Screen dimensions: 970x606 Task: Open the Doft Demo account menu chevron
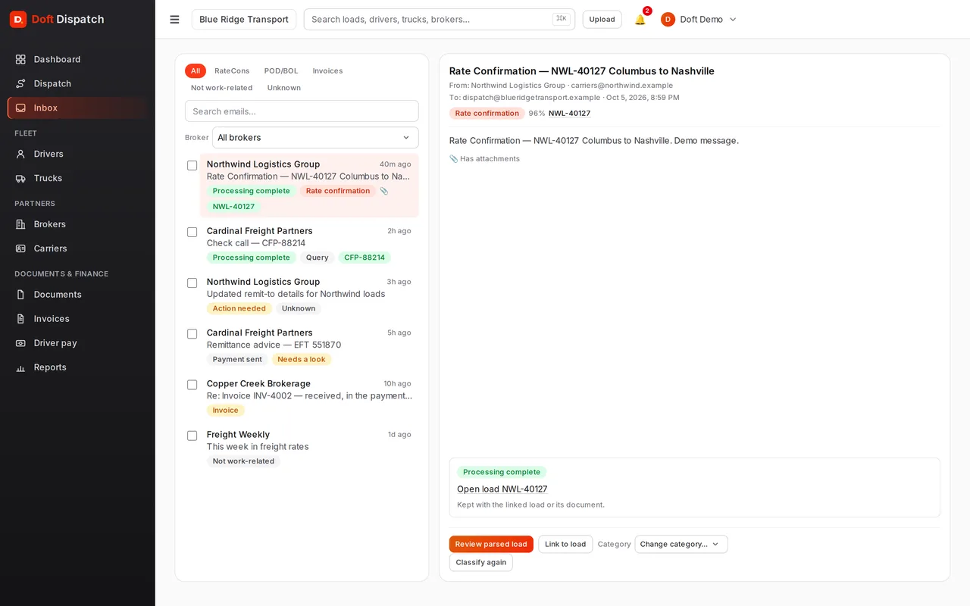tap(733, 20)
